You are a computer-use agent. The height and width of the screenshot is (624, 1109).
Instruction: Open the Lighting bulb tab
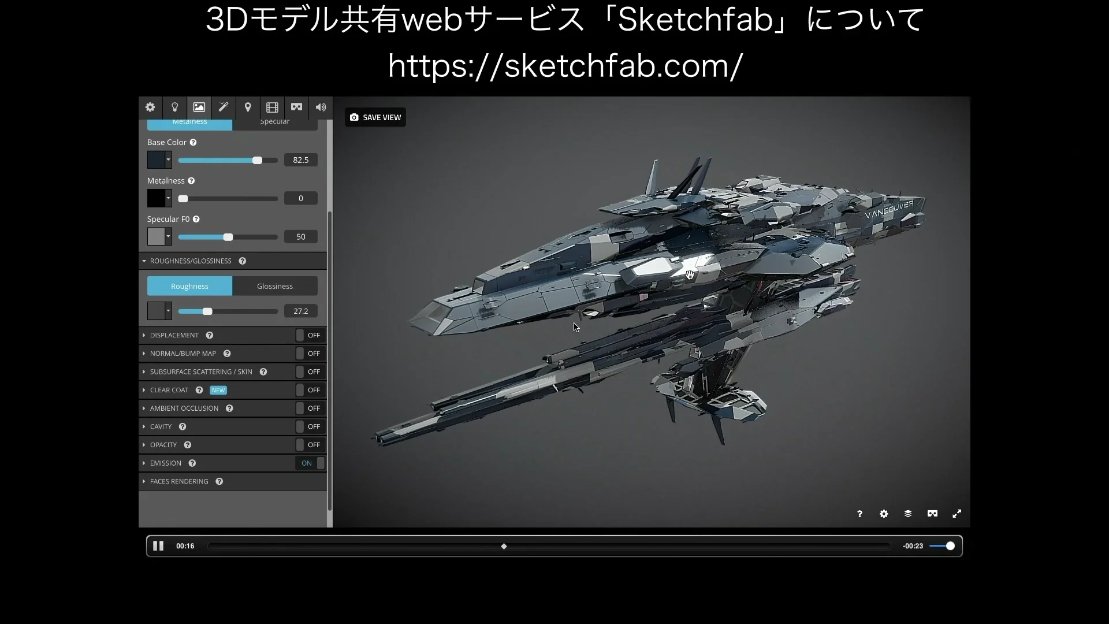(x=174, y=107)
